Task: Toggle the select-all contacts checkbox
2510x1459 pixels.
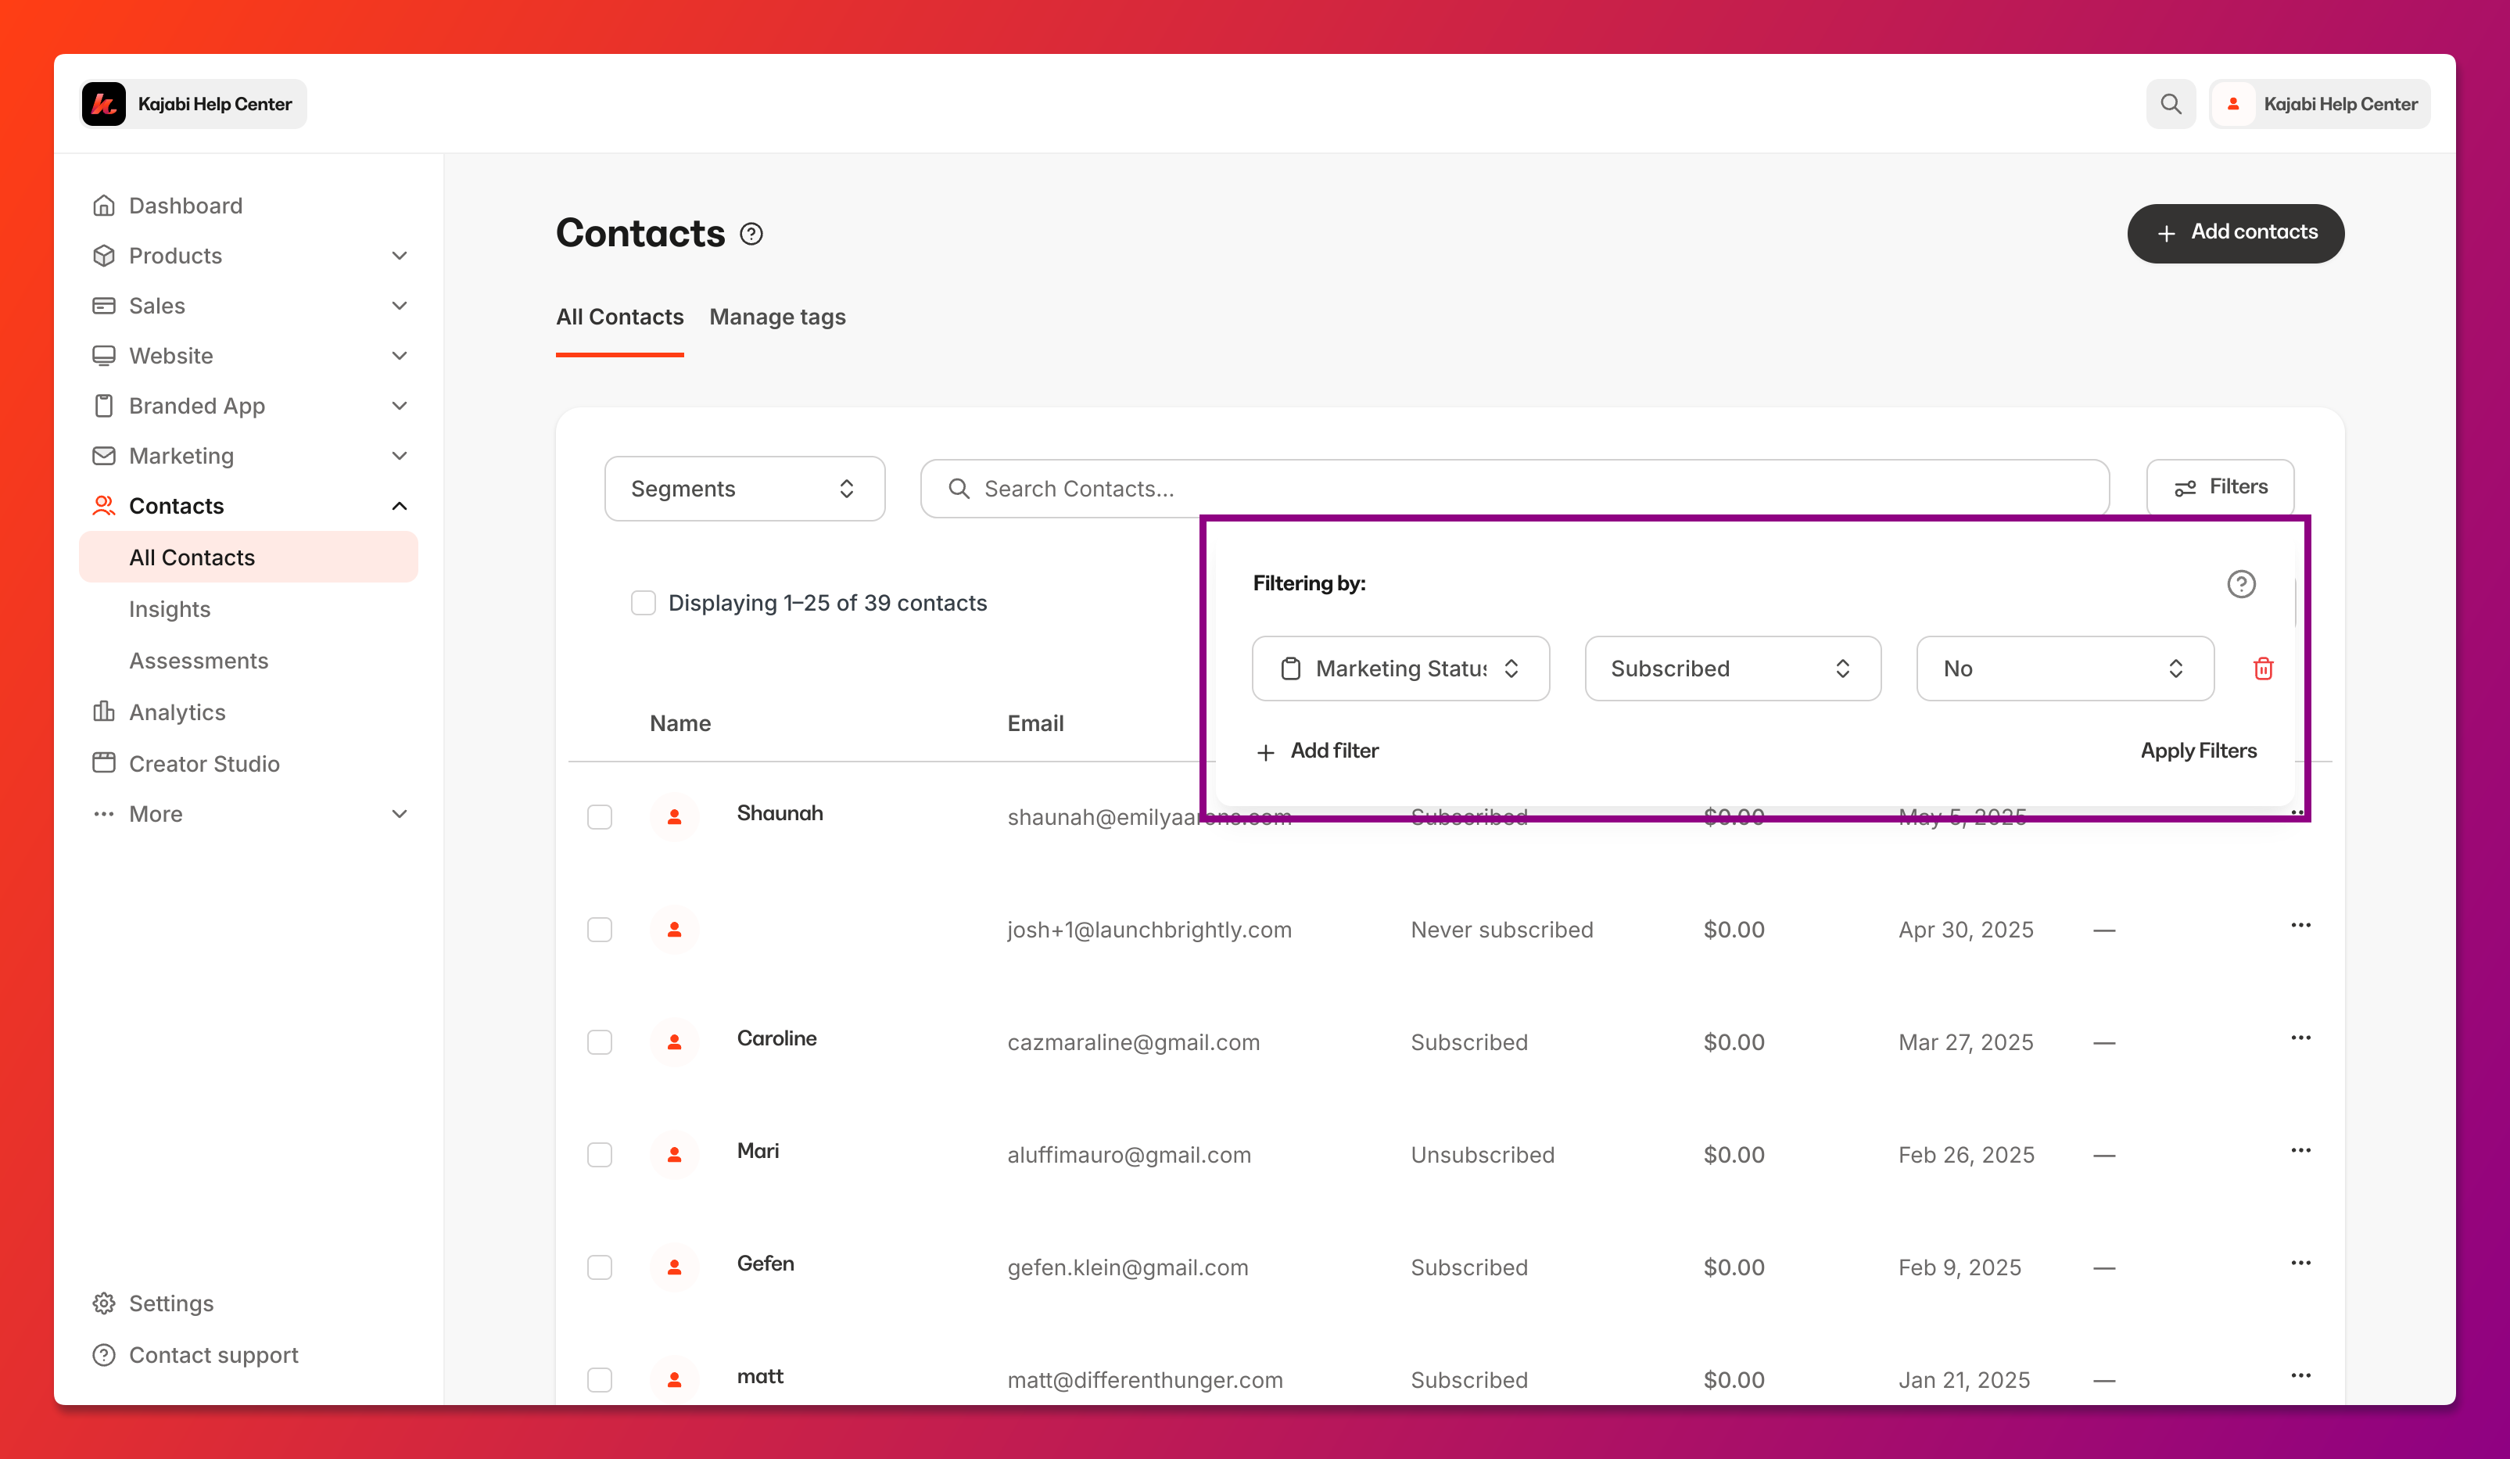Action: click(x=644, y=603)
